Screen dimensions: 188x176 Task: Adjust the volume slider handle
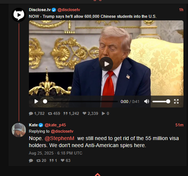168,102
